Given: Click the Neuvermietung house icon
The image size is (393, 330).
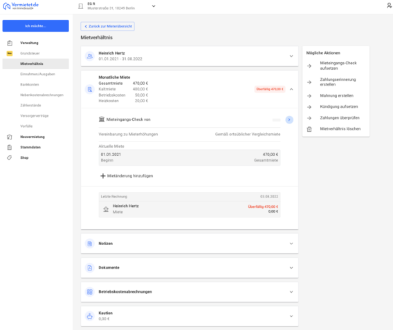Looking at the screenshot, I should click(10, 137).
